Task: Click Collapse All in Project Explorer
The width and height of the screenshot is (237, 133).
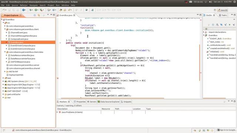Action: click(34, 15)
